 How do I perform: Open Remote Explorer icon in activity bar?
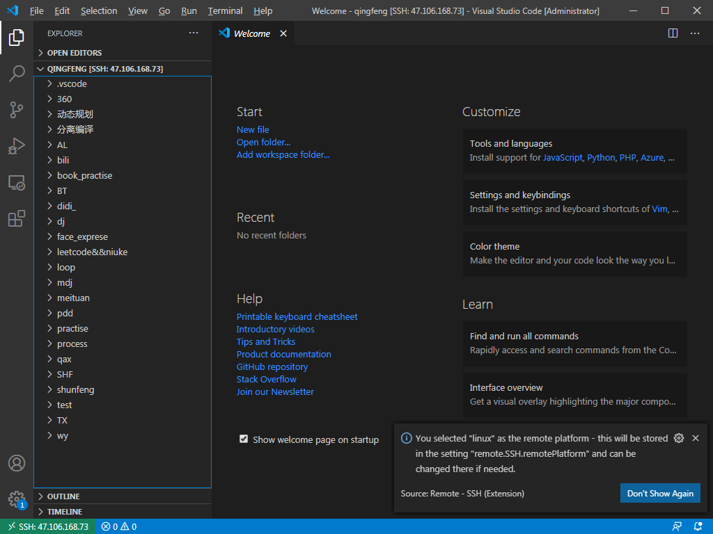click(x=17, y=183)
